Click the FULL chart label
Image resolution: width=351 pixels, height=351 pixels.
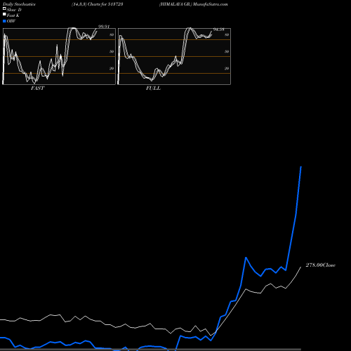[153, 88]
